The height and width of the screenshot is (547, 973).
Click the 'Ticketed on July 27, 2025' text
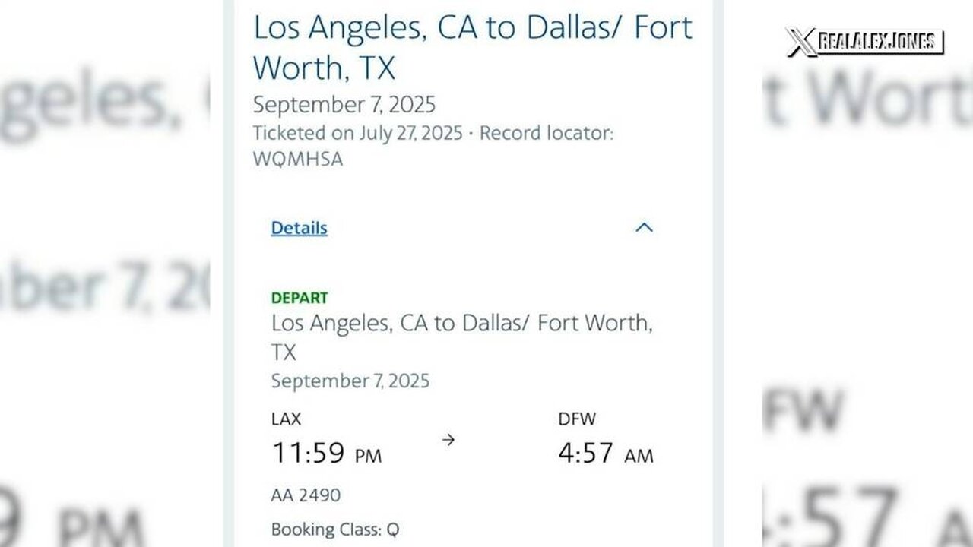[x=357, y=133]
